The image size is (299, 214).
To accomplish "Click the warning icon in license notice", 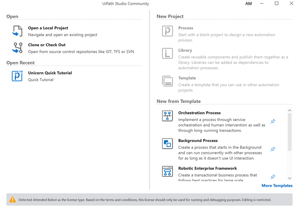I will click(13, 200).
